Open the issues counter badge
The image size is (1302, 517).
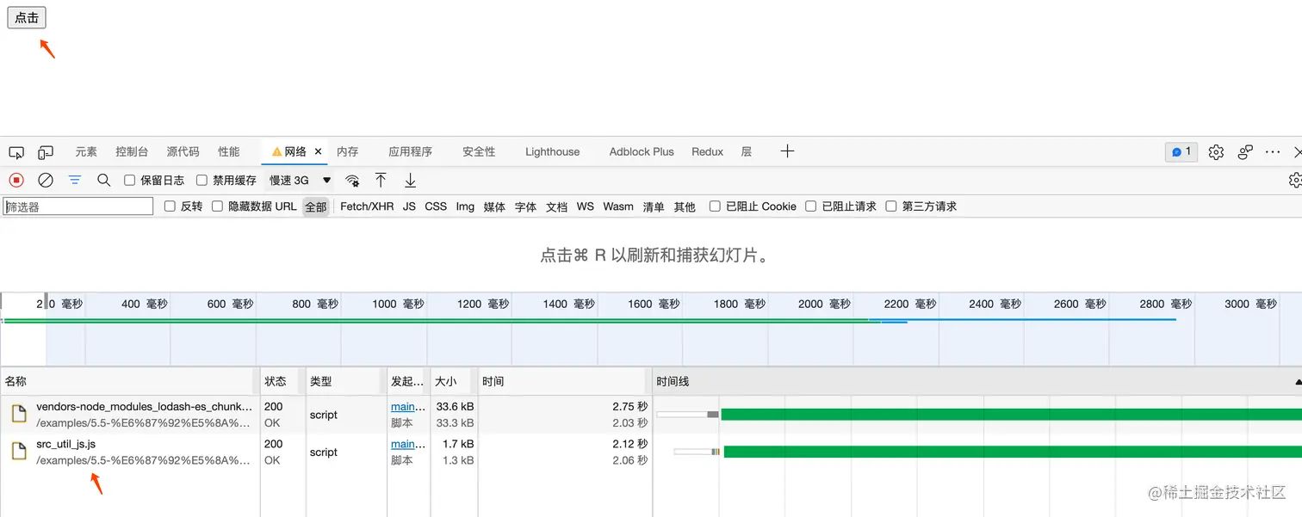pos(1181,152)
